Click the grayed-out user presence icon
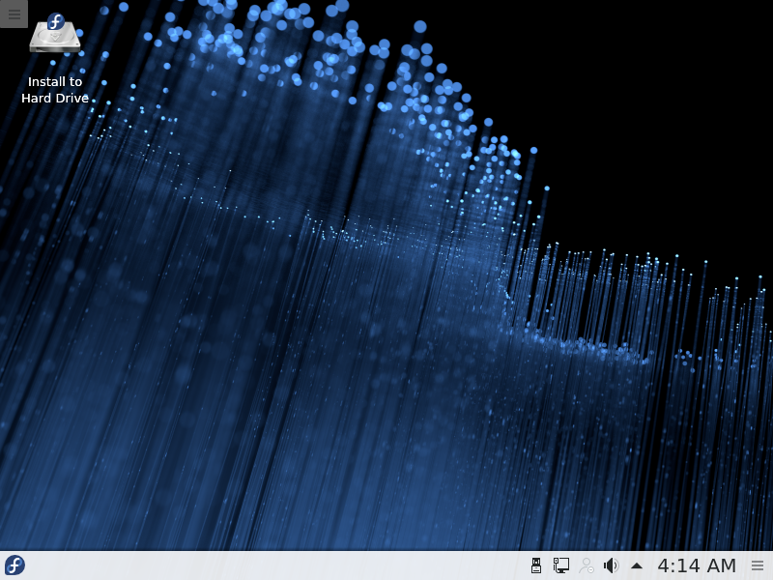The height and width of the screenshot is (580, 773). pyautogui.click(x=587, y=565)
